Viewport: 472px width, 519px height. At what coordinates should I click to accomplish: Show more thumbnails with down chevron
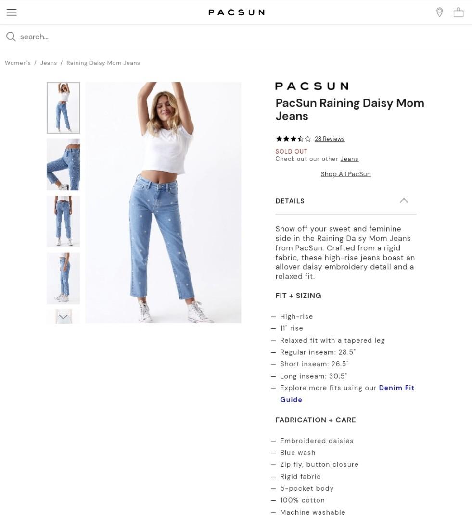coord(64,317)
